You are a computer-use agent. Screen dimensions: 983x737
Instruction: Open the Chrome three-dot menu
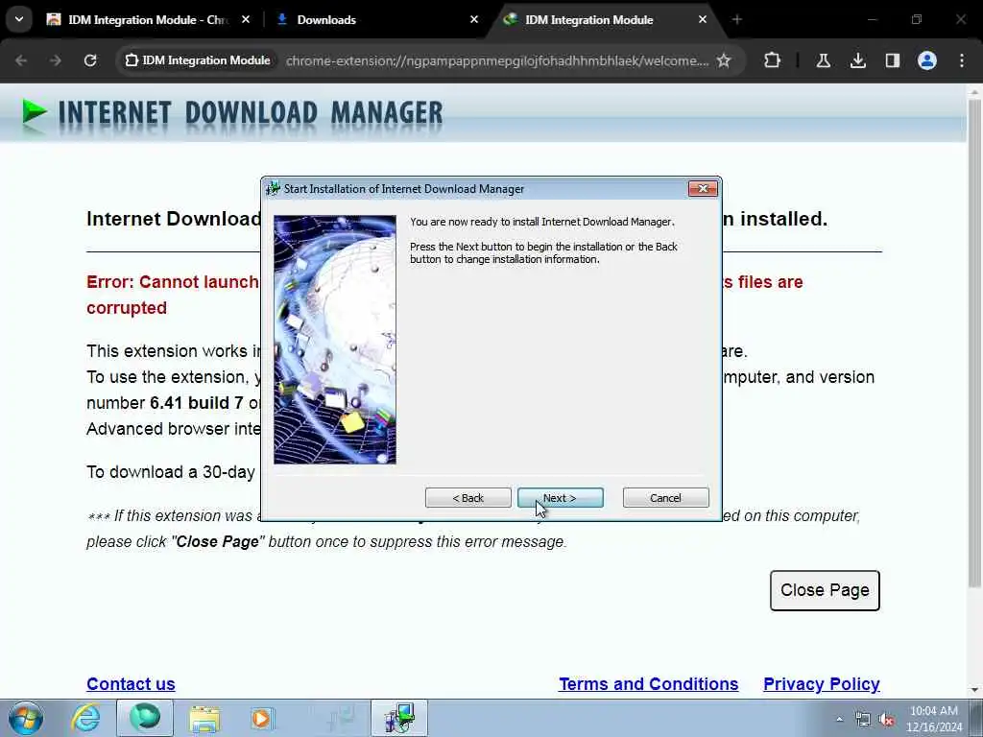(962, 60)
